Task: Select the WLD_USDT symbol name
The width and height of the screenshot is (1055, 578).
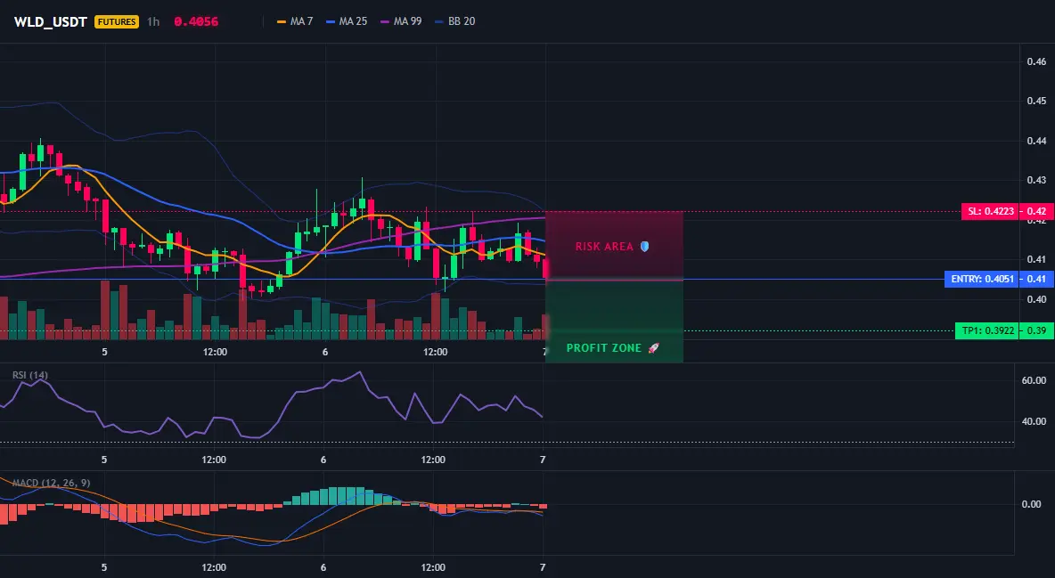Action: click(51, 21)
